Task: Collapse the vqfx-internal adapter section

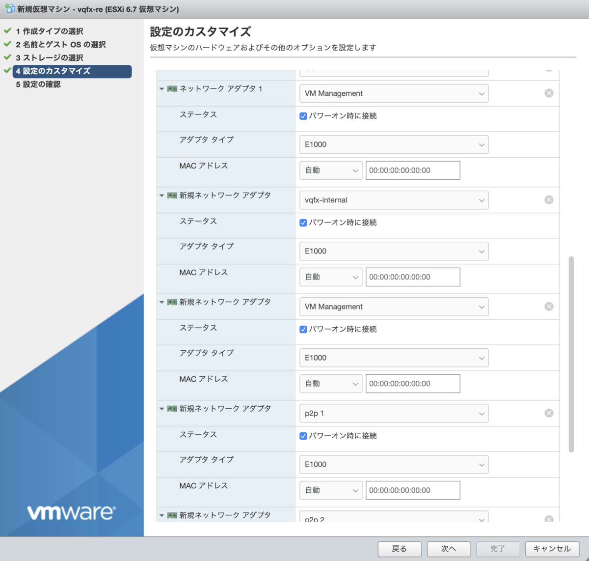Action: click(161, 196)
